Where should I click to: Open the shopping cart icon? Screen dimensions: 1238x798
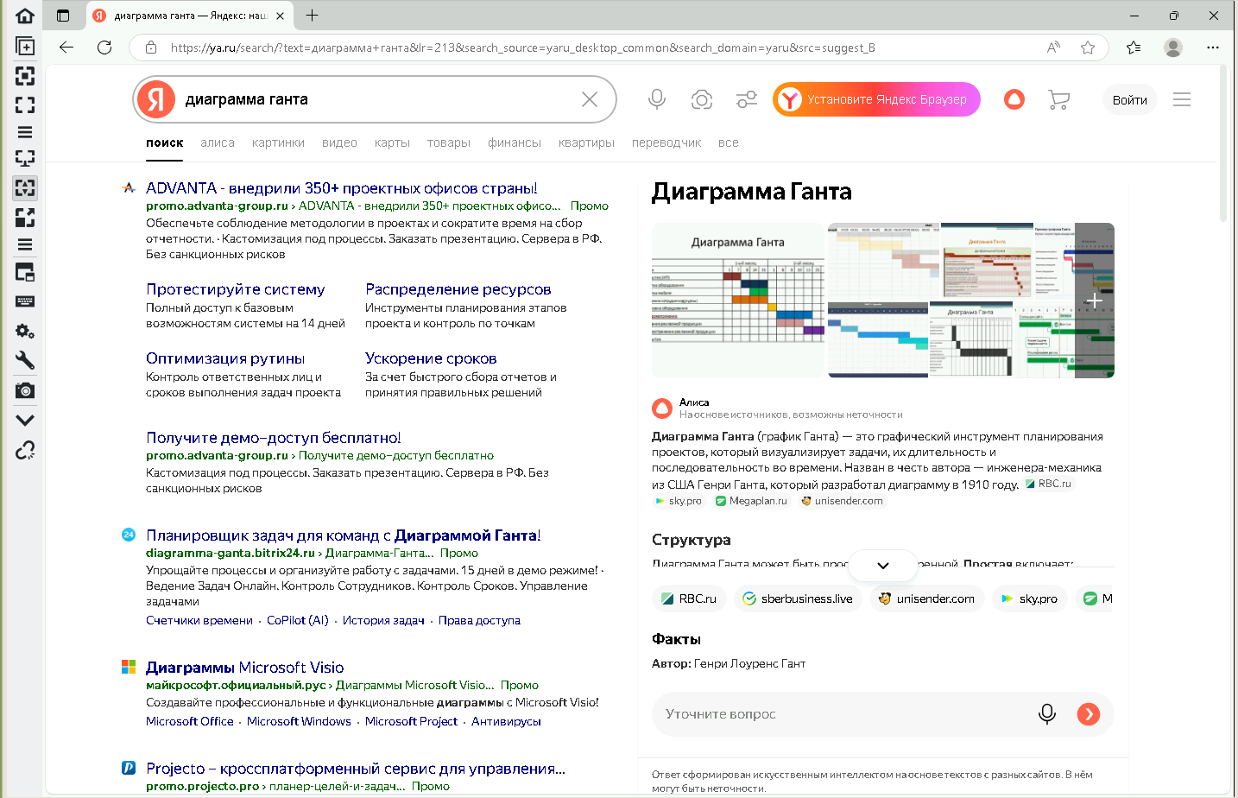[1058, 99]
